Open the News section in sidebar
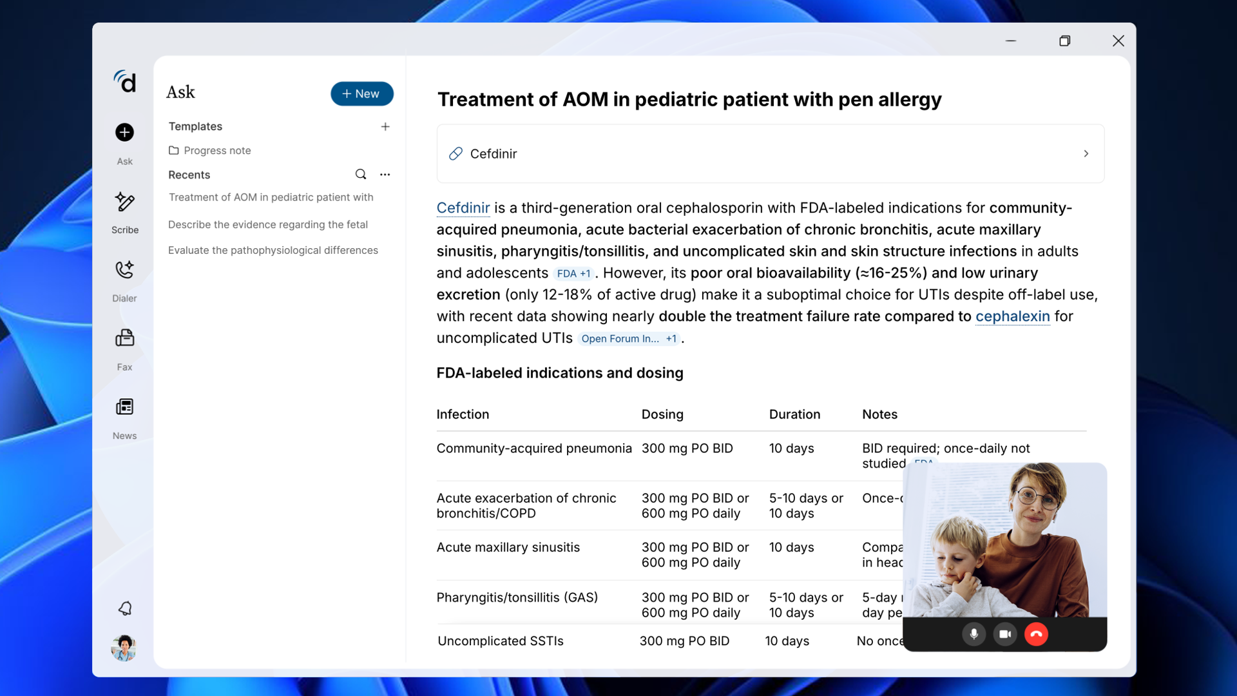 coord(124,419)
